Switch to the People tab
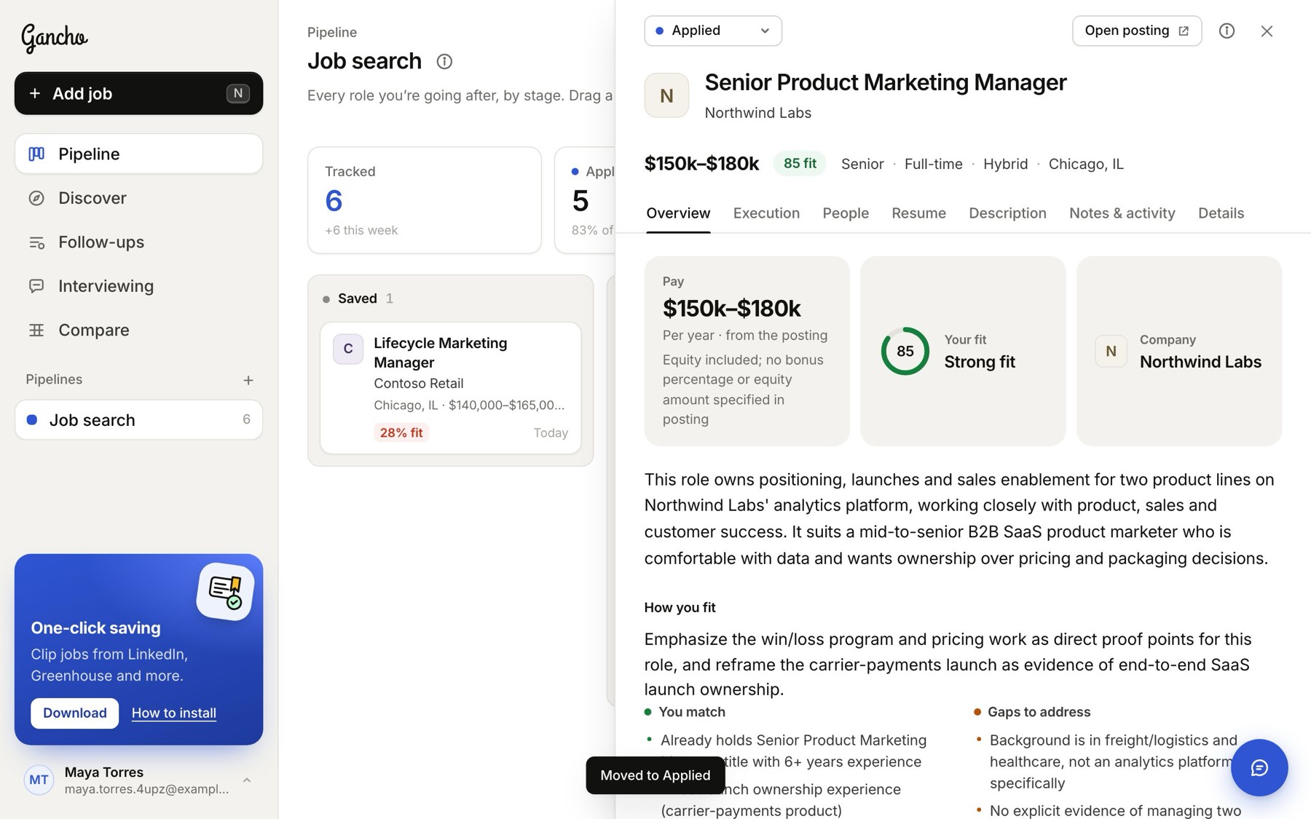Viewport: 1311px width, 819px height. point(846,213)
